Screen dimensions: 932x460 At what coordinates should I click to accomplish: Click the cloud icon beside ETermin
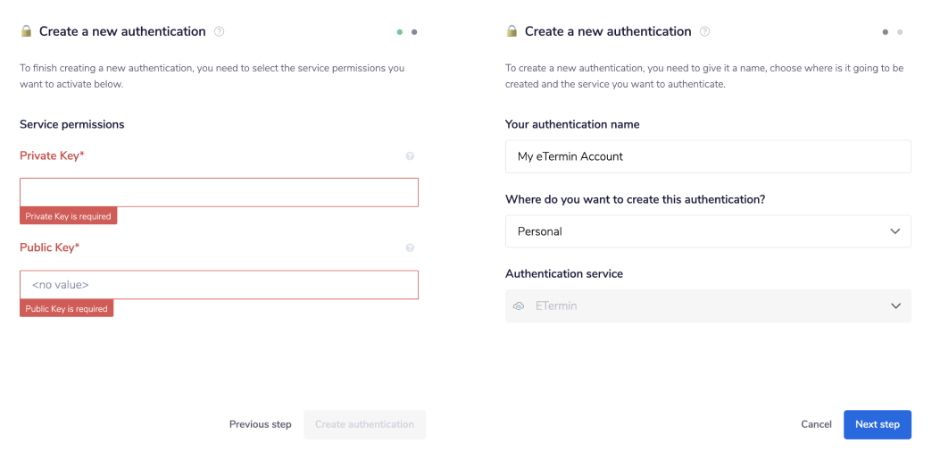click(x=519, y=306)
